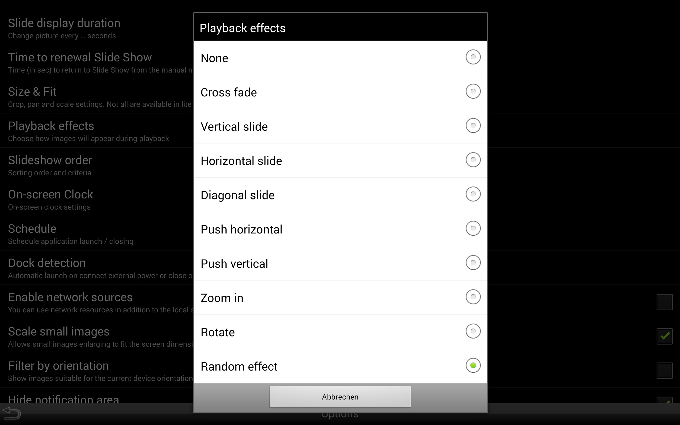
Task: Open the Slideshow order setting
Action: pyautogui.click(x=97, y=165)
